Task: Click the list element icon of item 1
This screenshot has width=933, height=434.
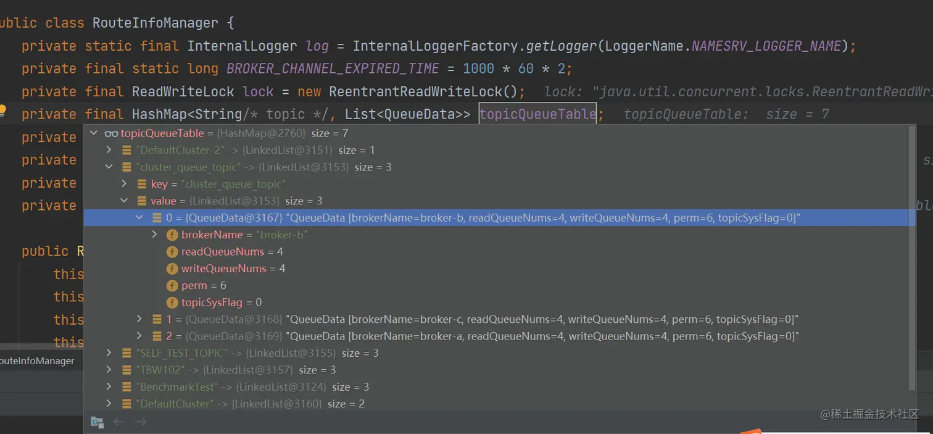Action: (157, 319)
